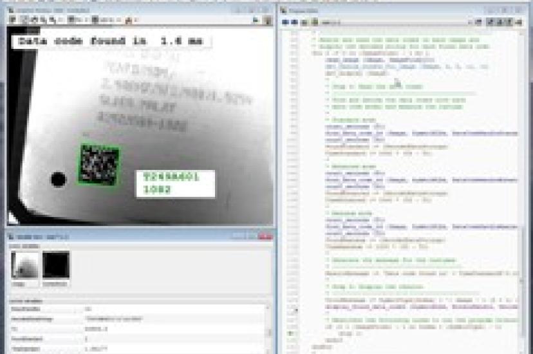Choose the move (hand) tool in the Graphics window toolbar
The width and height of the screenshot is (533, 354).
(34, 20)
